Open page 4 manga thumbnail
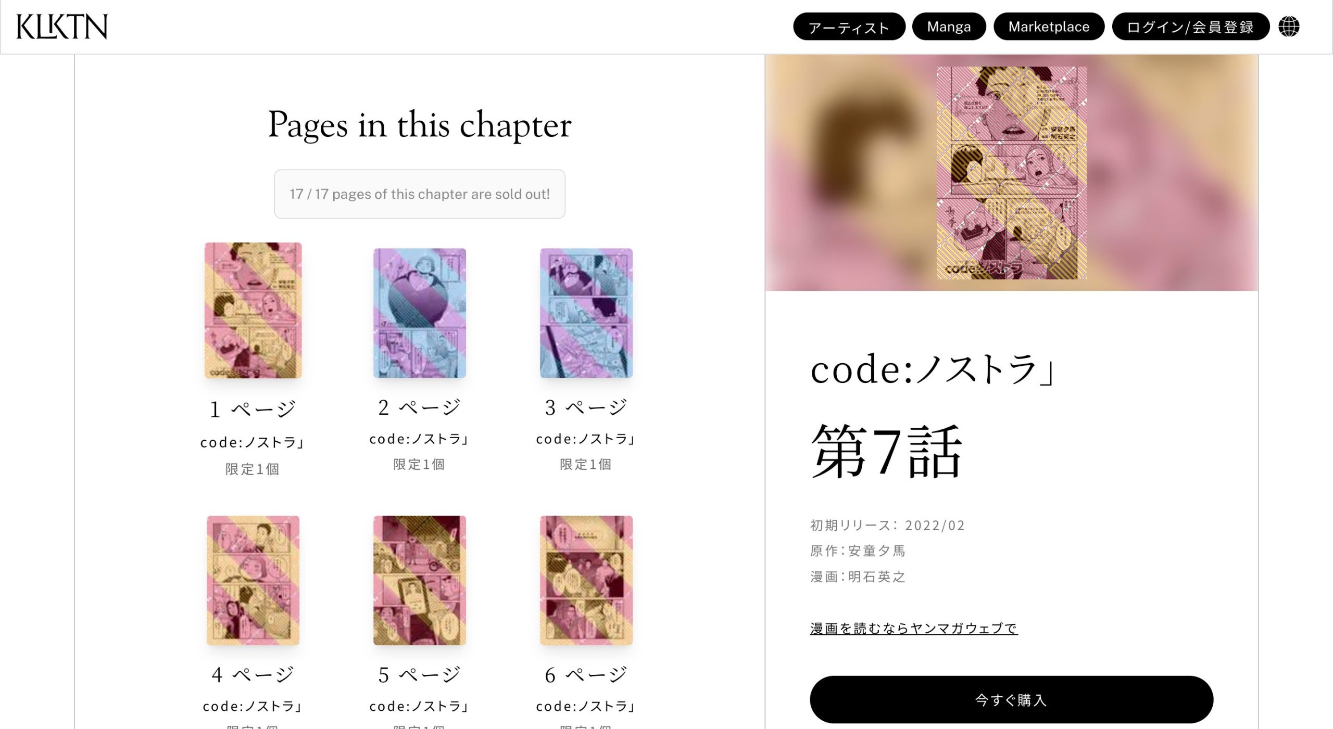The image size is (1333, 729). coord(253,580)
